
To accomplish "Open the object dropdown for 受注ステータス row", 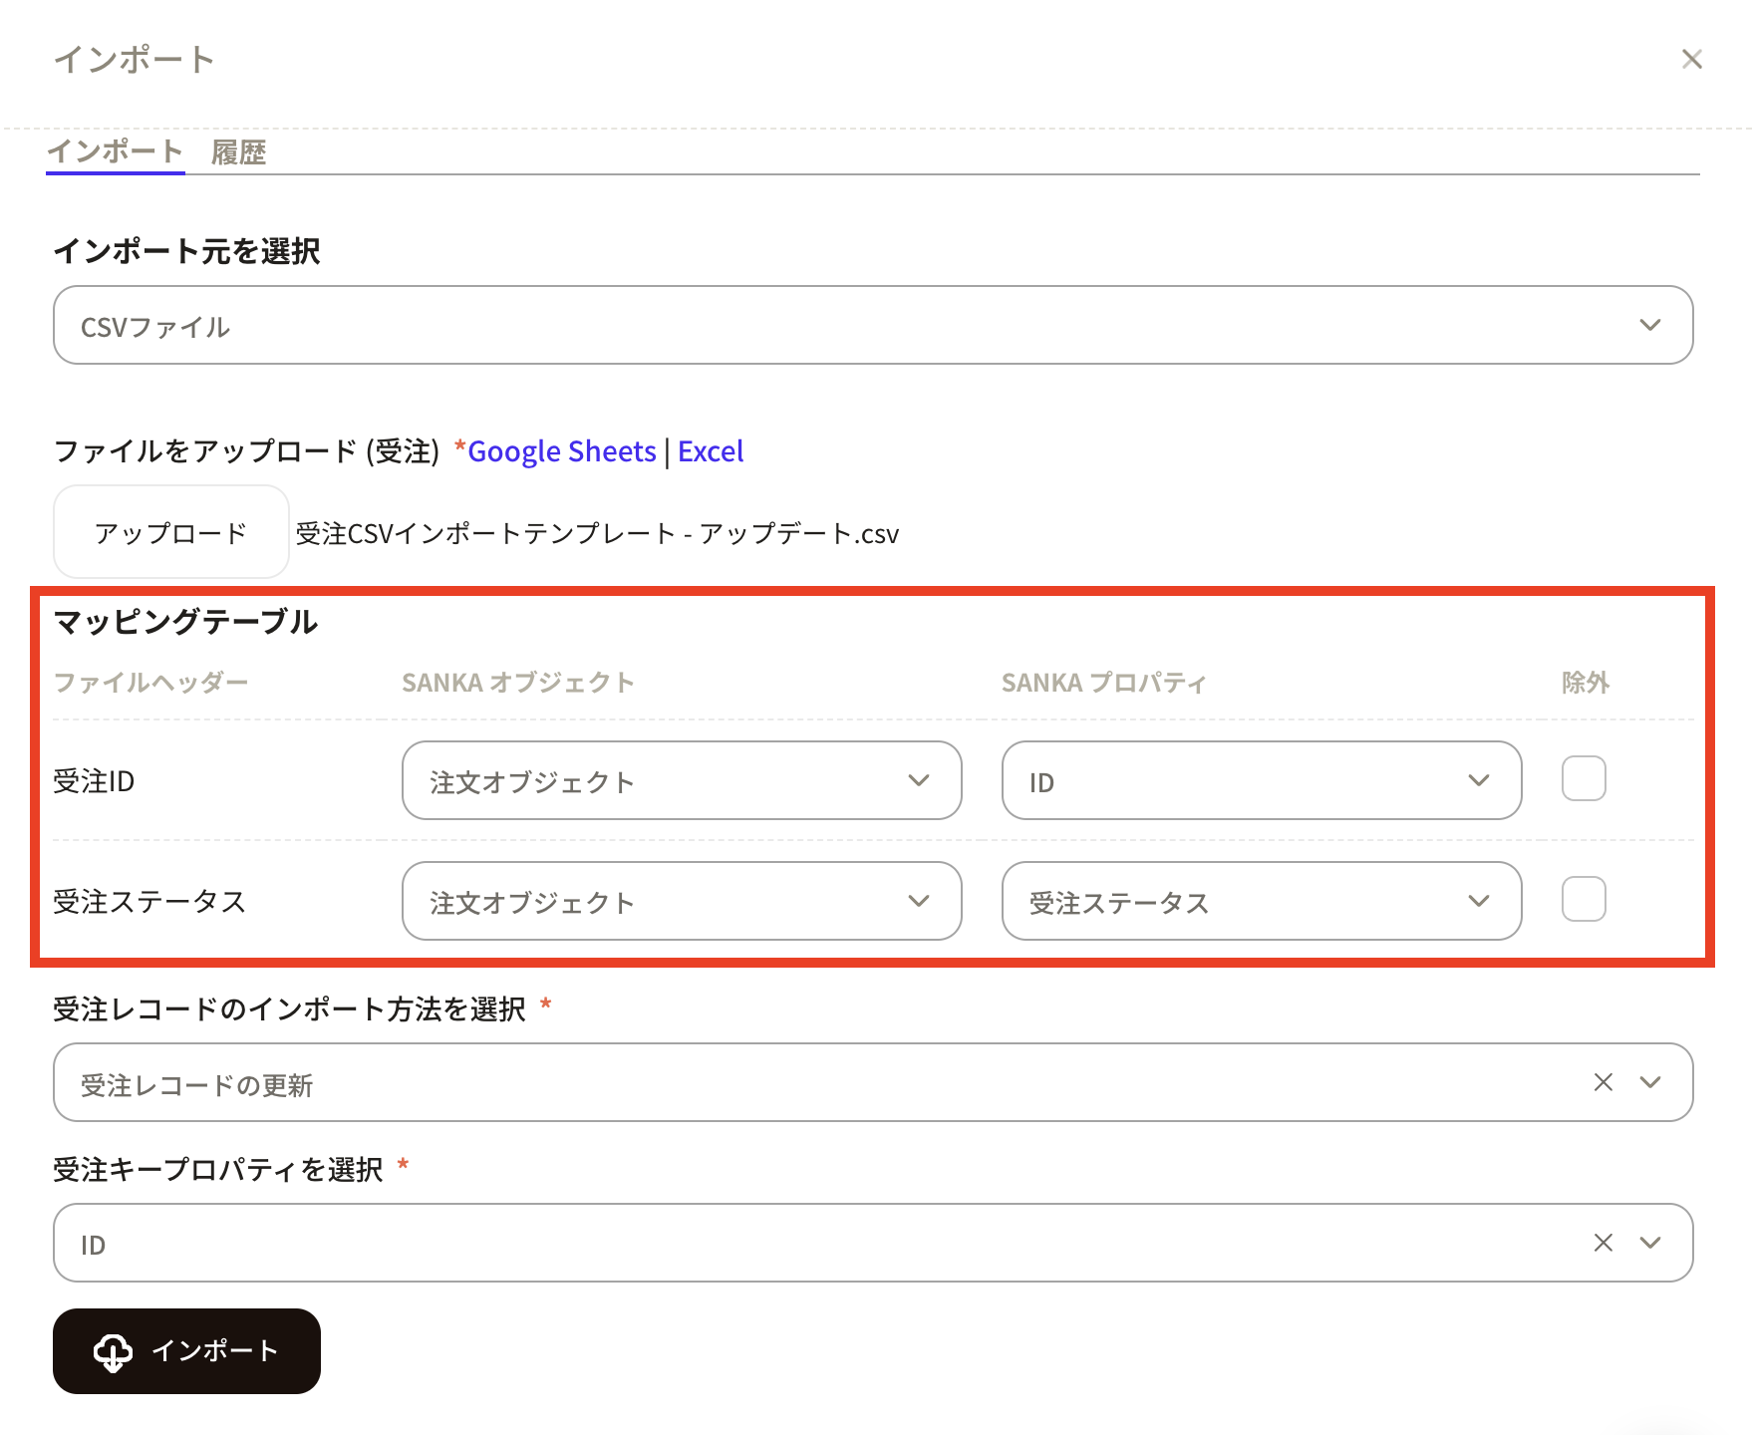I will 681,901.
